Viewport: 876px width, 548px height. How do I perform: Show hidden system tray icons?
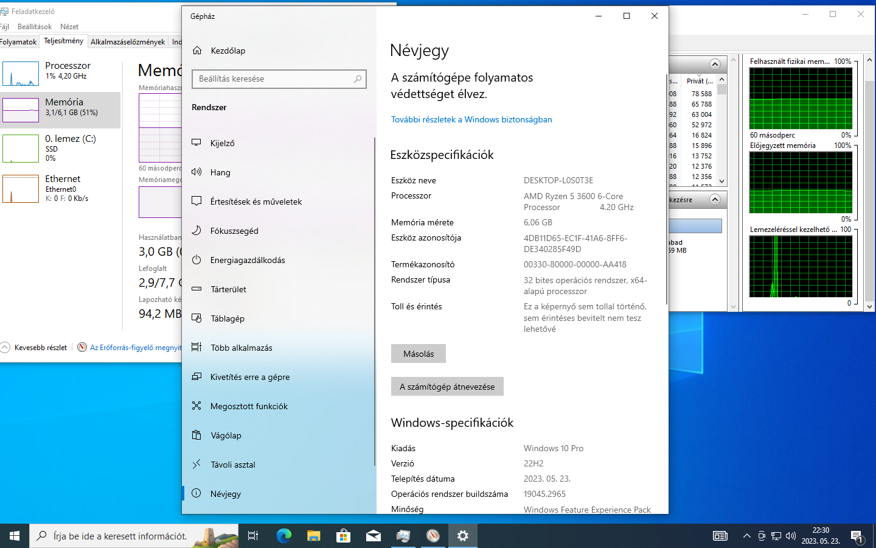pos(747,536)
